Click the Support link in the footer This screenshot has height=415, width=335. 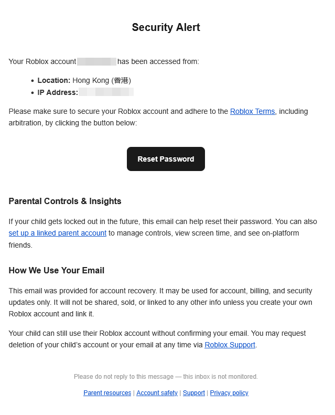coord(193,393)
